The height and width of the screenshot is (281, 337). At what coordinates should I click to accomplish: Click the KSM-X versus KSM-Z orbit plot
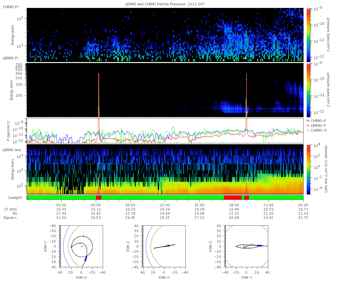point(164,246)
